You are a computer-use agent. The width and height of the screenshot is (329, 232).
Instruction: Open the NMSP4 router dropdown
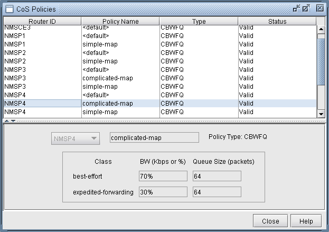tap(75, 138)
